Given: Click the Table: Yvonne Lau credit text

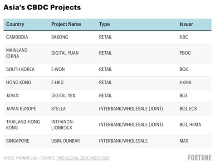Looking at the screenshot, I should [20, 158].
